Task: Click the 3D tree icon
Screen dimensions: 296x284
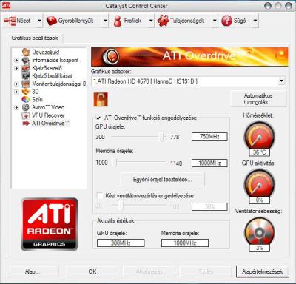Action: point(26,92)
